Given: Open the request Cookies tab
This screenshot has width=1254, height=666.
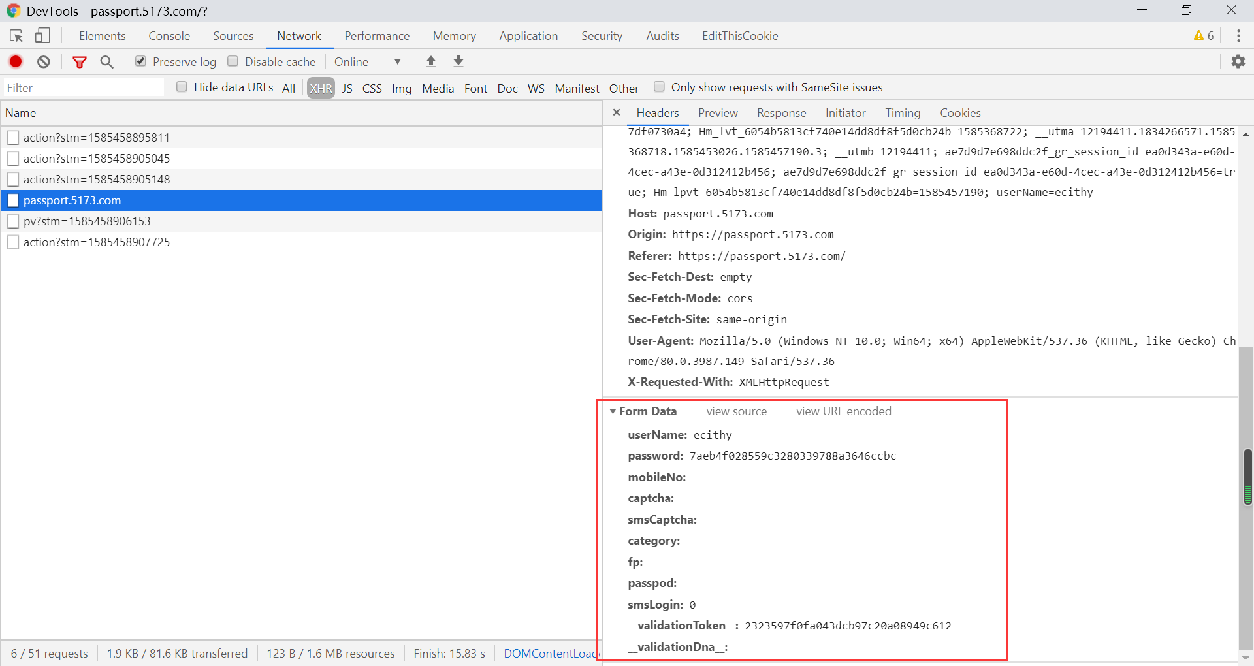Looking at the screenshot, I should (960, 113).
